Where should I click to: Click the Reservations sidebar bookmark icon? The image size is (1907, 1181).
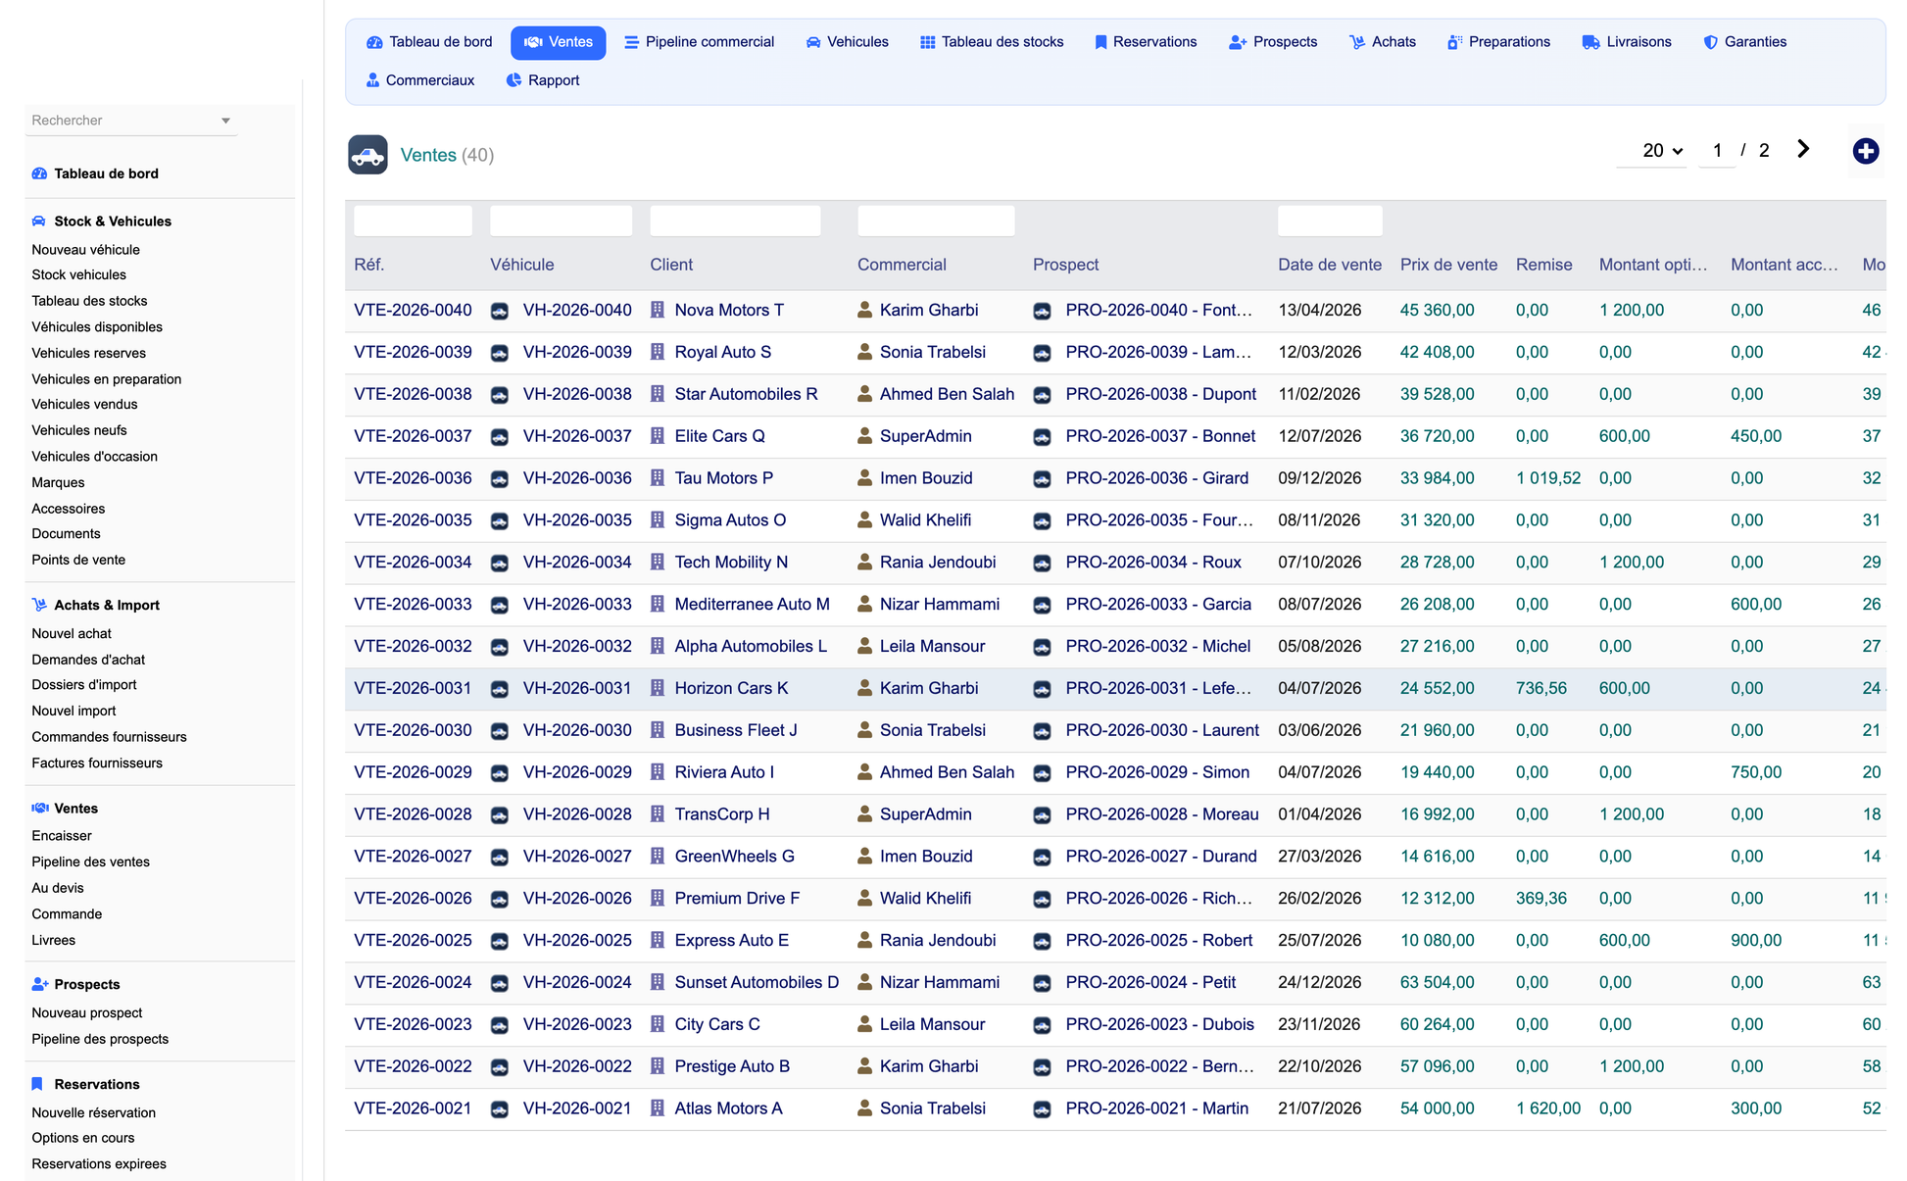click(x=37, y=1084)
